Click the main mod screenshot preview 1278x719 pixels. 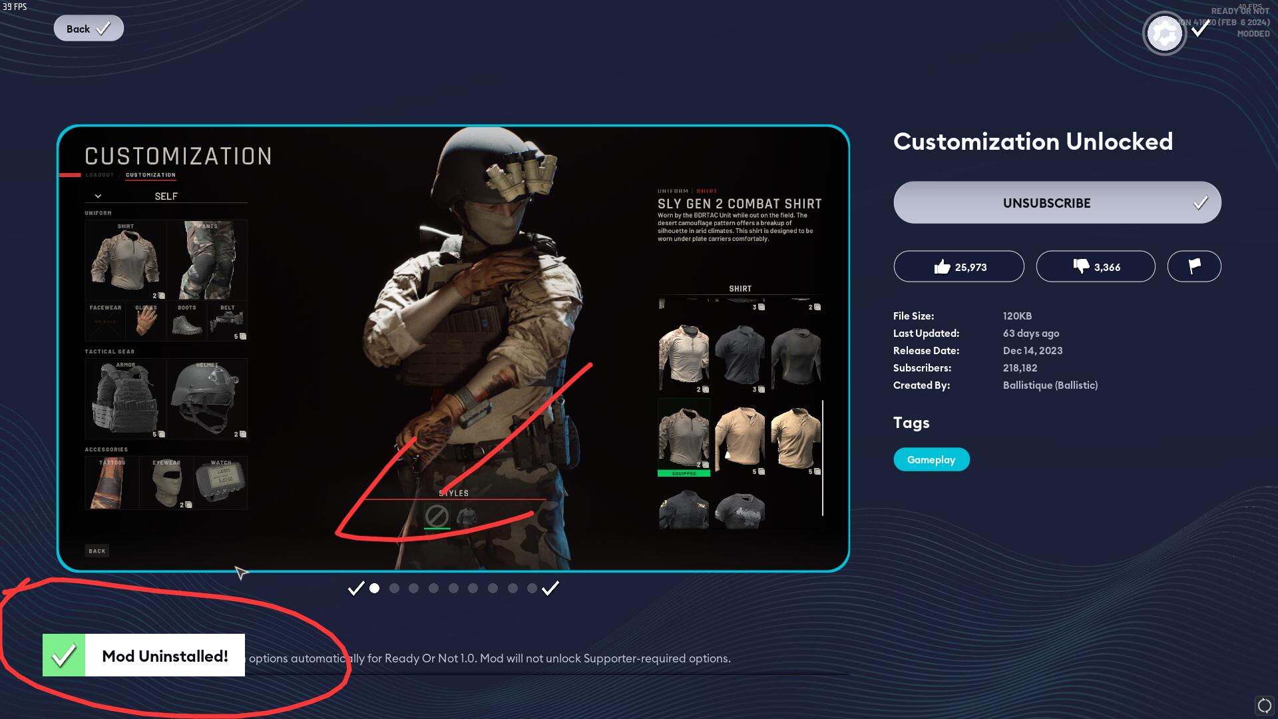[x=453, y=348]
